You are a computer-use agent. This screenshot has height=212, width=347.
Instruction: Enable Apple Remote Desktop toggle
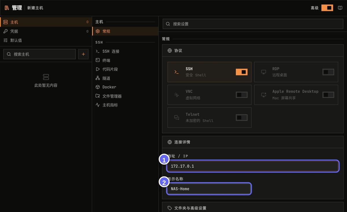pyautogui.click(x=328, y=95)
